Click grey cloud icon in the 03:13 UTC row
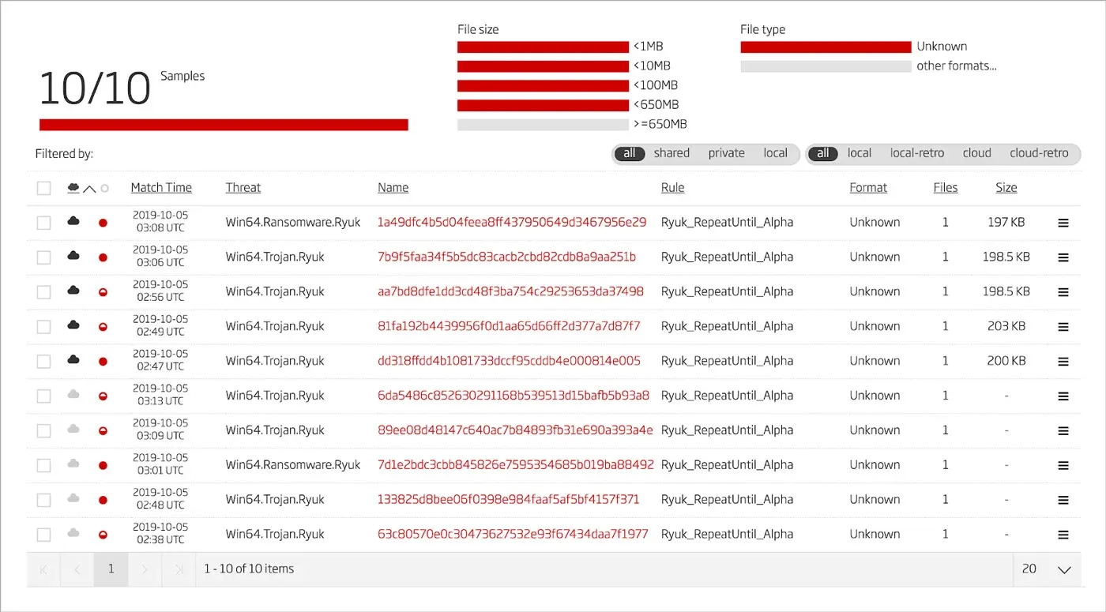The width and height of the screenshot is (1106, 612). (73, 395)
